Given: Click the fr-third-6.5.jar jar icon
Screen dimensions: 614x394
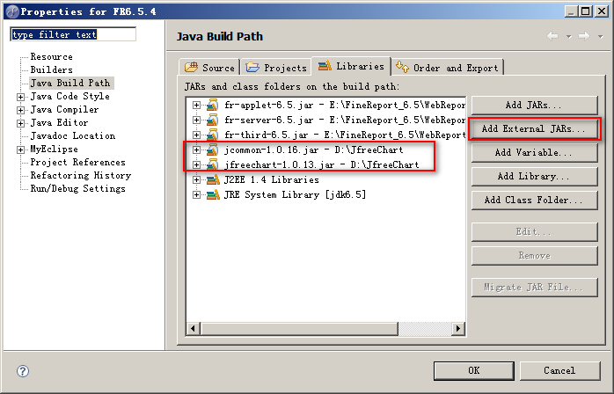Looking at the screenshot, I should tap(212, 135).
